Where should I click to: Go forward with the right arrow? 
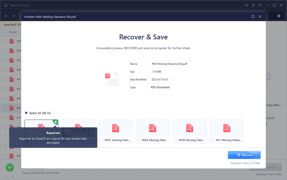[14, 16]
